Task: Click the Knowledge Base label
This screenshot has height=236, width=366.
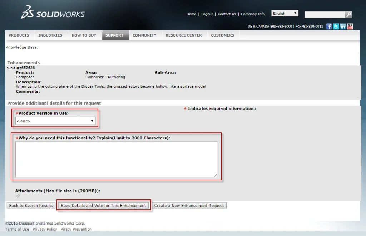Action: [x=22, y=47]
